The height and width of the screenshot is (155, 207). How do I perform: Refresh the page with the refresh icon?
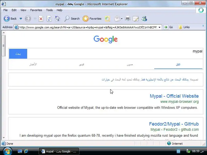tap(49, 19)
